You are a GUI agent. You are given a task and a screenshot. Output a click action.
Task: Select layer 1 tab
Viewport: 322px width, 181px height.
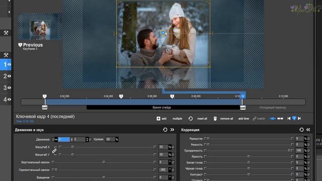pos(6,64)
